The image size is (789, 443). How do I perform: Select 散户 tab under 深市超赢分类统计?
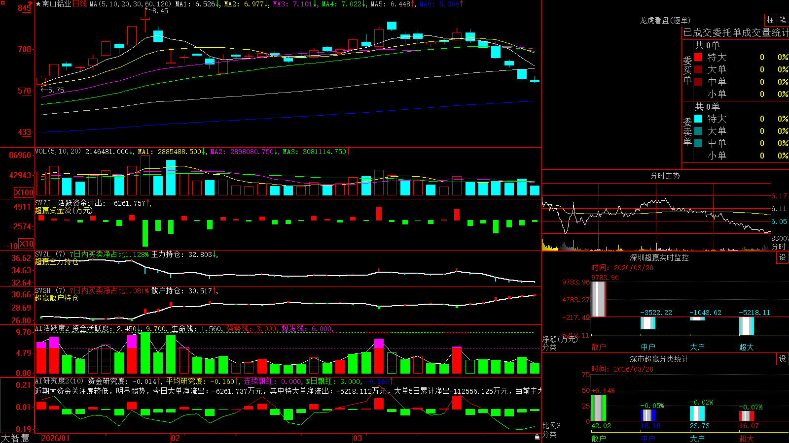(599, 438)
